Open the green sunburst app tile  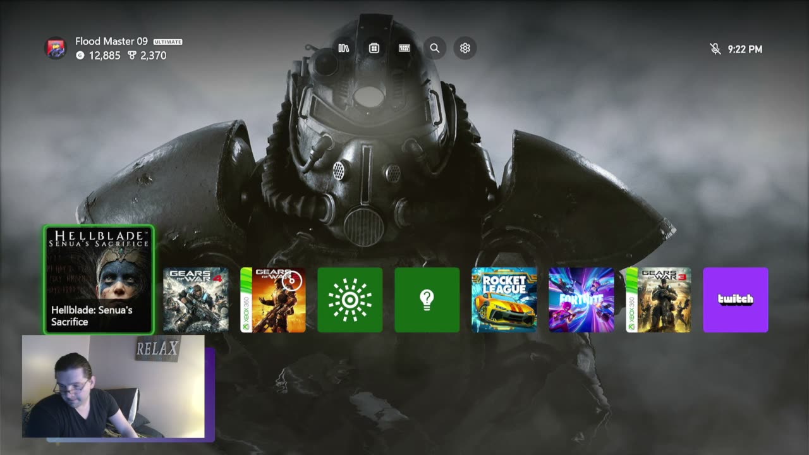[x=350, y=300]
